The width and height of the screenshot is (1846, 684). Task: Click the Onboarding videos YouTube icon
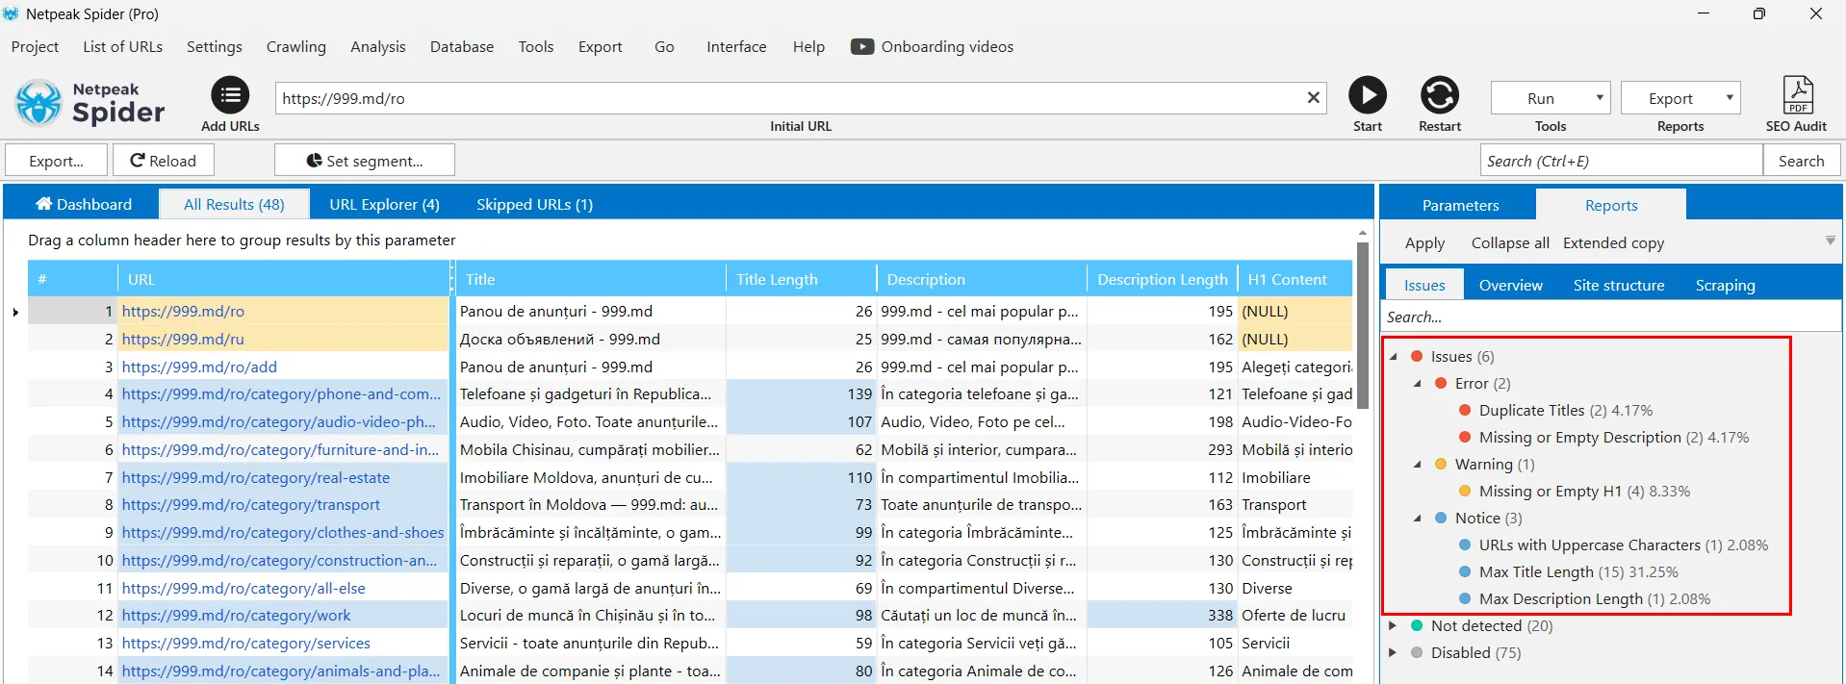862,46
